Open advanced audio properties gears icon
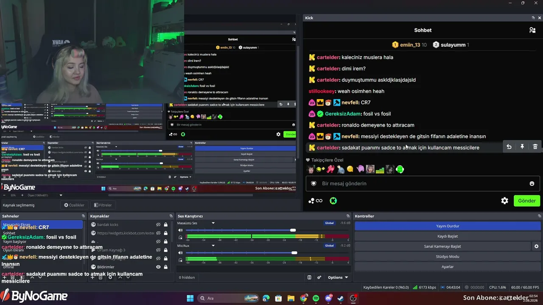Image resolution: width=543 pixels, height=305 pixels. click(x=319, y=277)
